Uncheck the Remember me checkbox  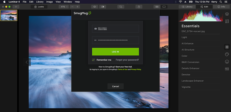[93, 60]
